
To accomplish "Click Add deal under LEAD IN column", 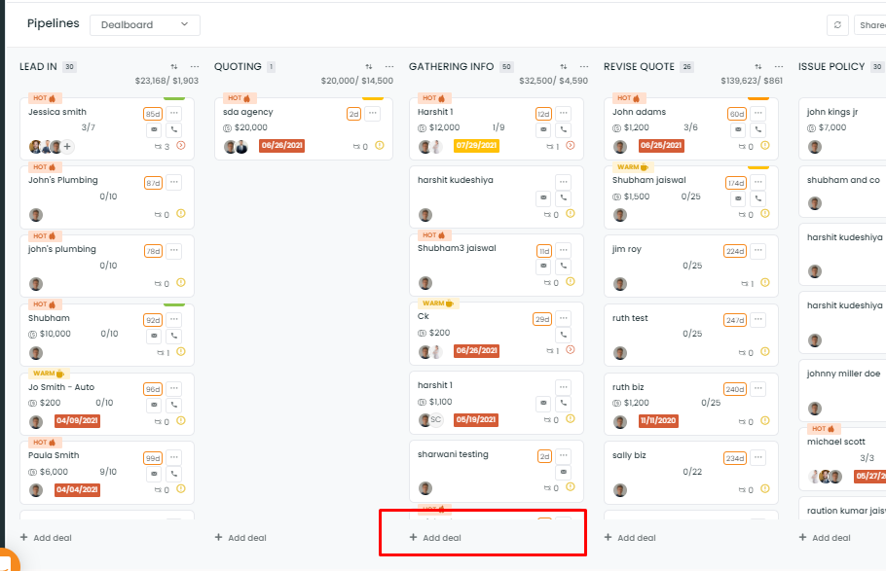I will (x=47, y=538).
